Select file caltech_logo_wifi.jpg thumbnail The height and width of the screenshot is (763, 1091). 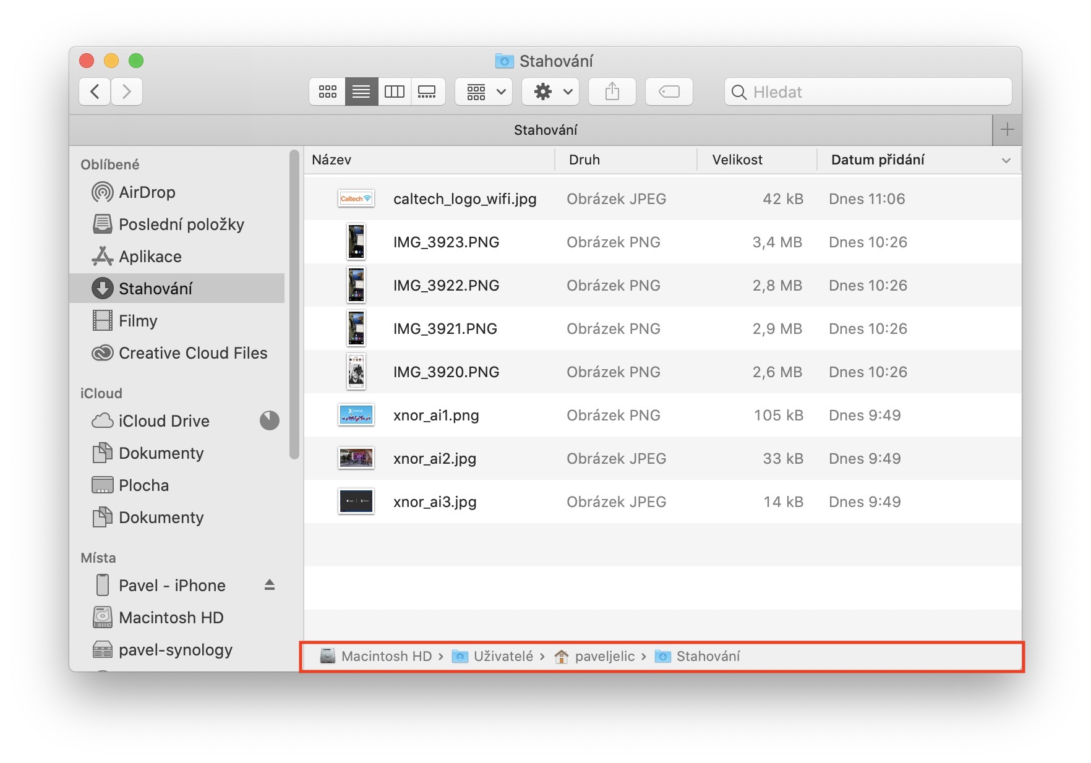pyautogui.click(x=356, y=199)
